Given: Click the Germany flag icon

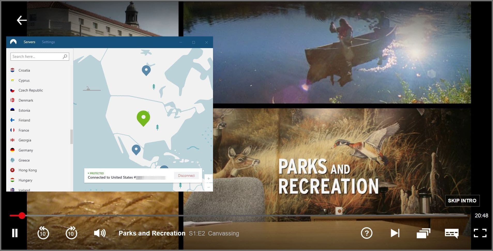Looking at the screenshot, I should point(12,150).
